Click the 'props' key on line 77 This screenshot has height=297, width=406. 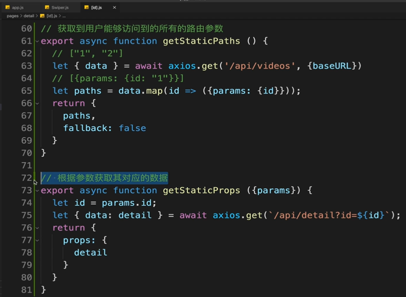point(77,240)
